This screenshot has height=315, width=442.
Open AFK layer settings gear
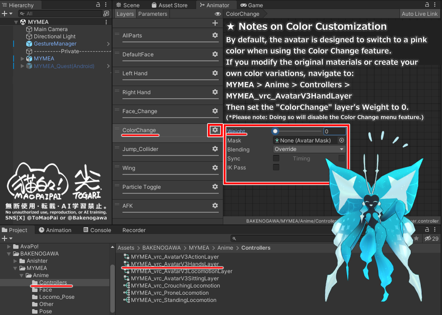click(x=215, y=205)
